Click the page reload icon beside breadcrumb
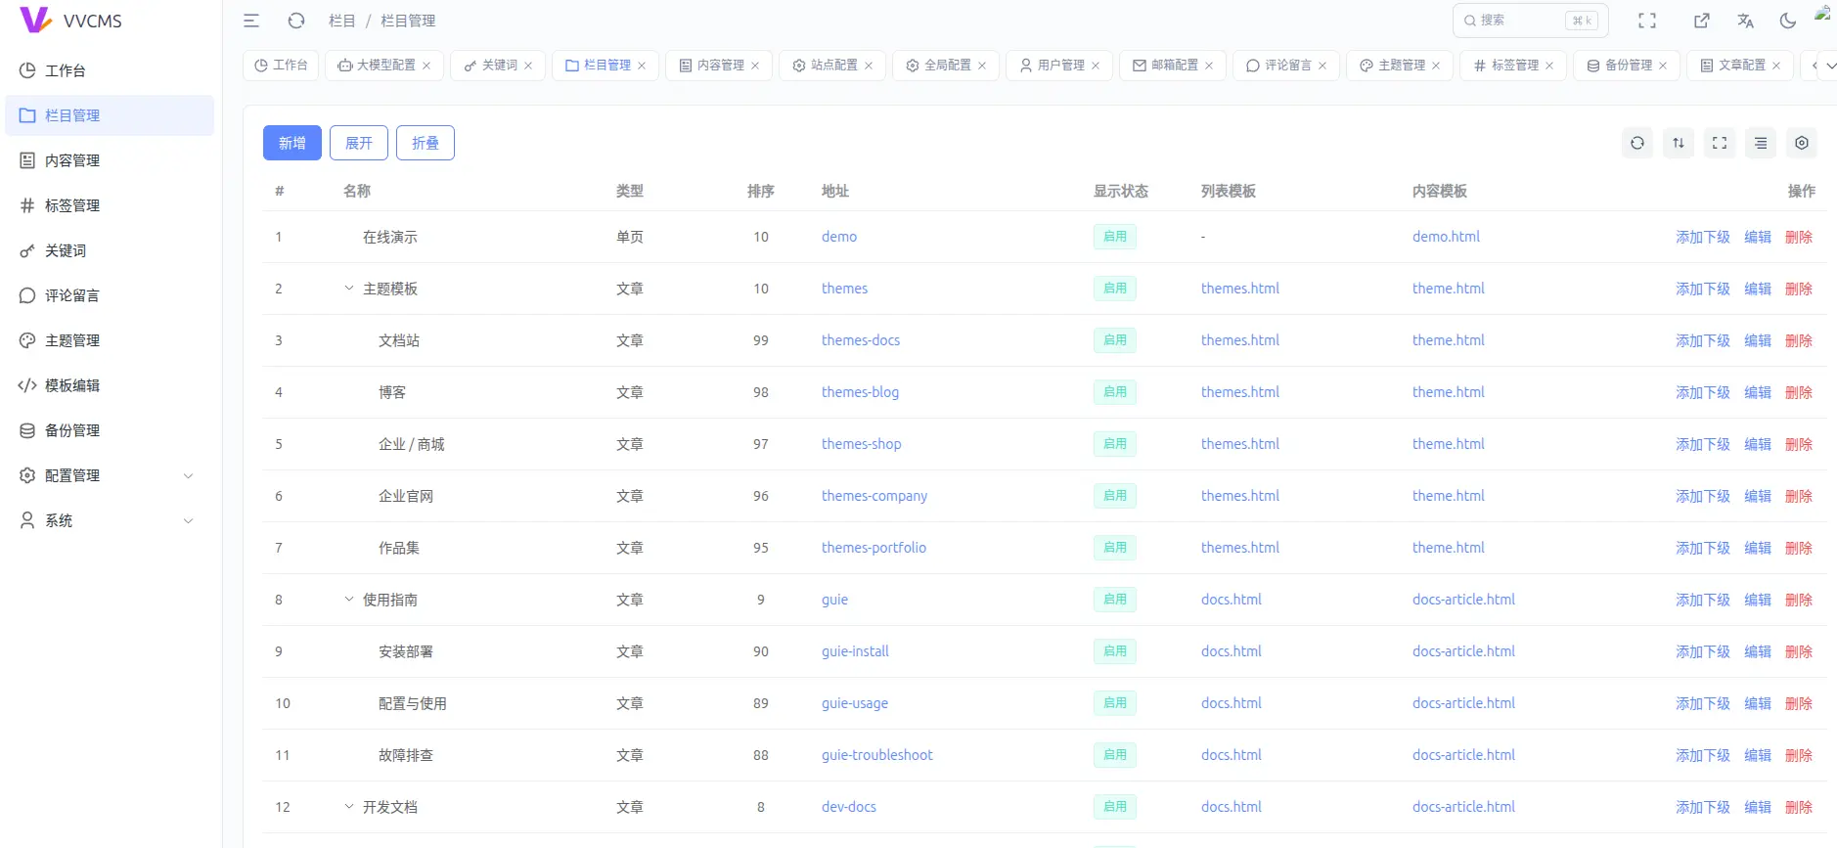Viewport: 1837px width, 848px height. [x=296, y=21]
